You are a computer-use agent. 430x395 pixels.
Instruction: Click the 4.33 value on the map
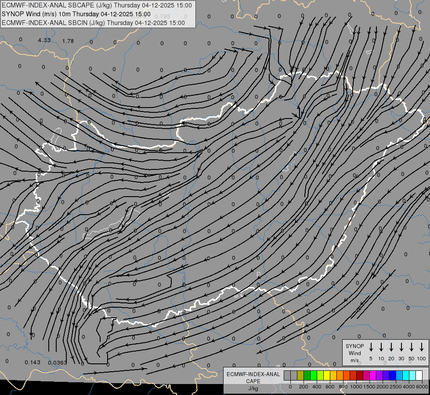pyautogui.click(x=44, y=40)
